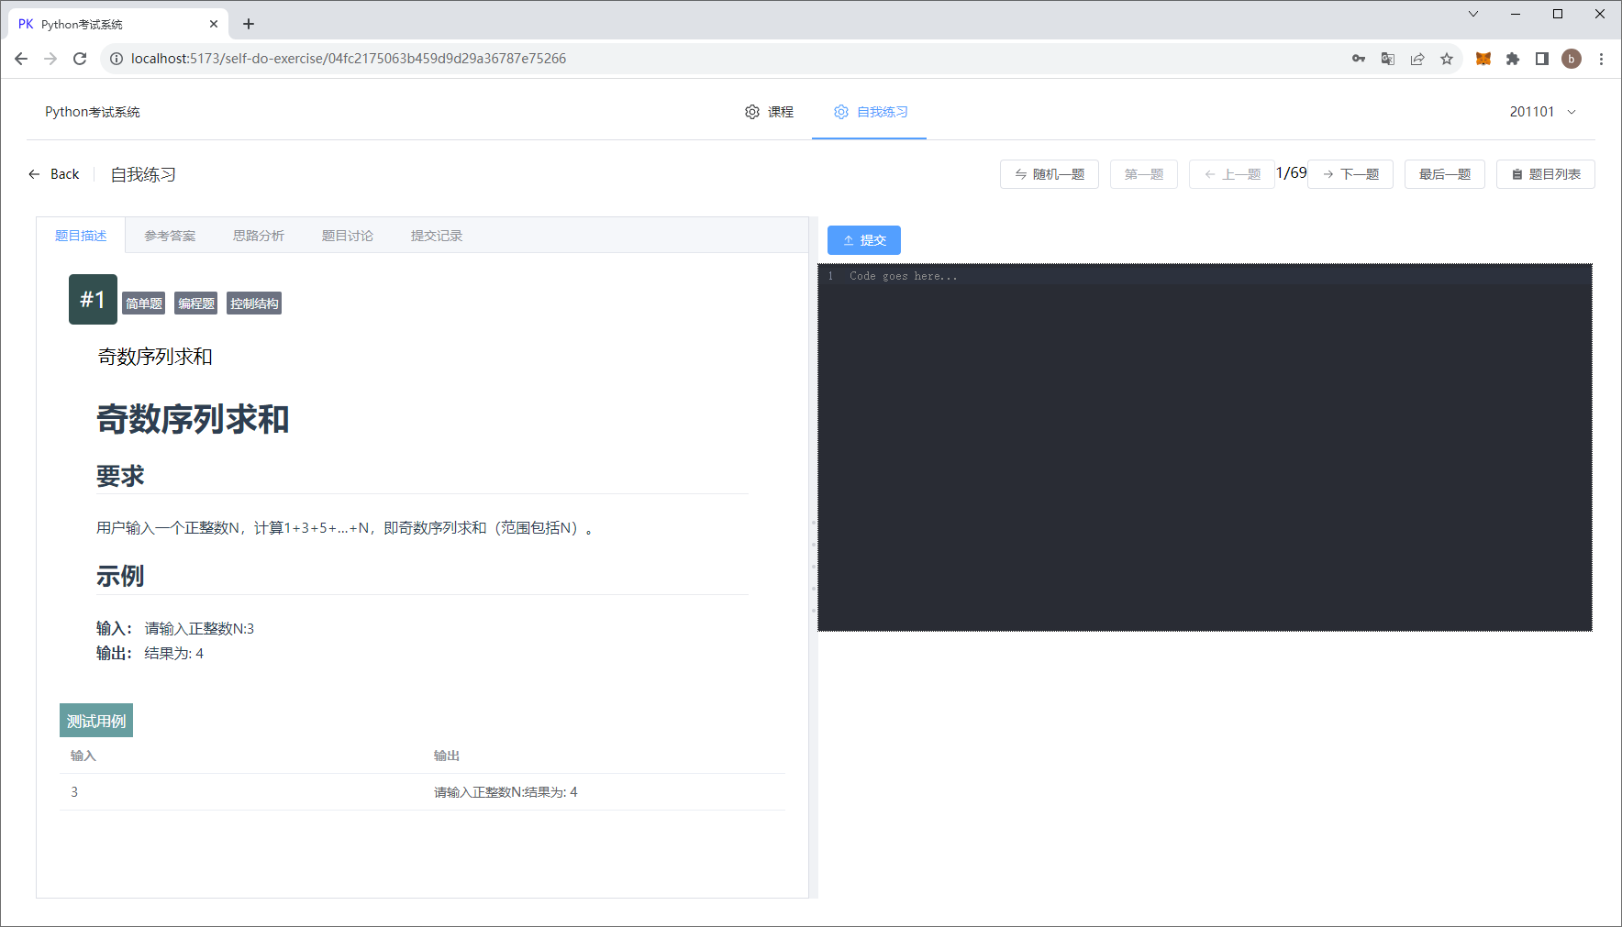View site information icon in address bar
Image resolution: width=1622 pixels, height=927 pixels.
pyautogui.click(x=117, y=59)
